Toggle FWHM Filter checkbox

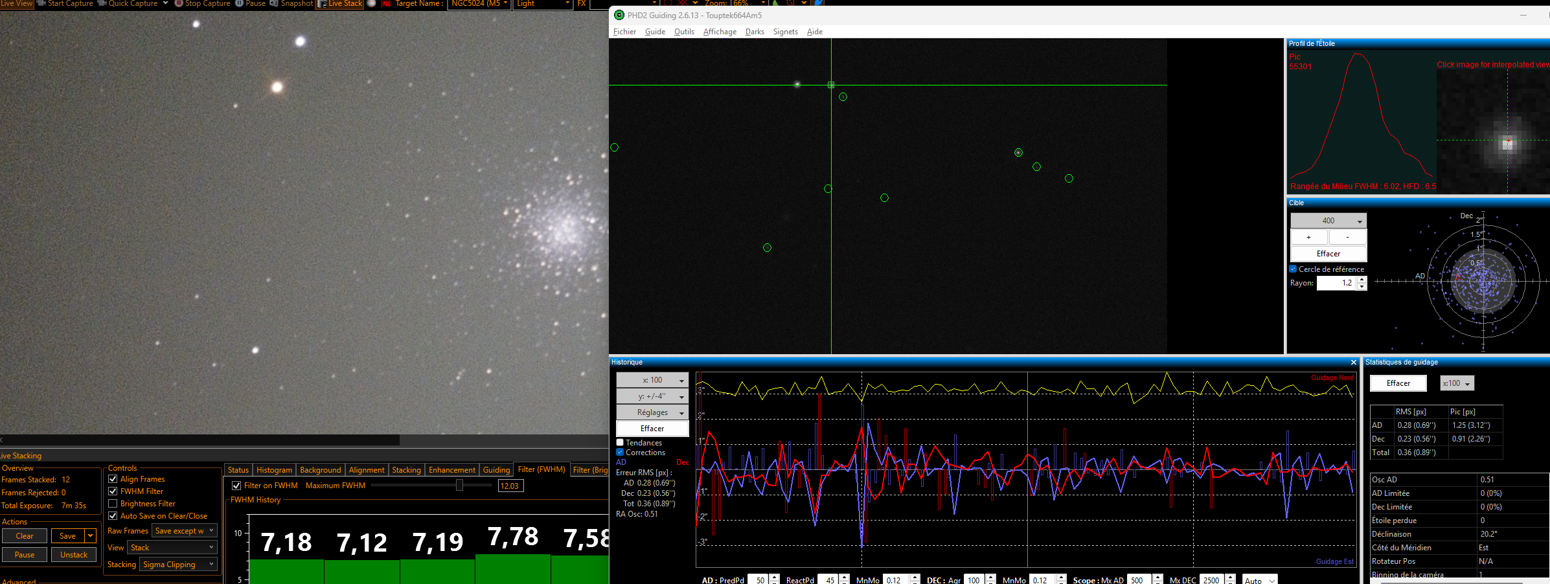point(113,491)
